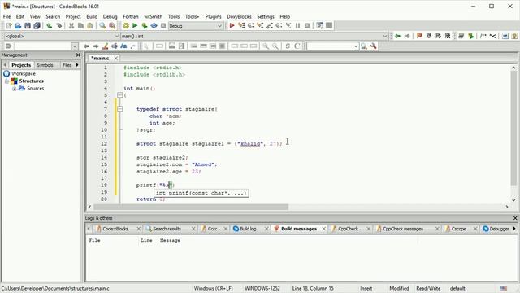Click the Stop debugger icon

tap(307, 25)
